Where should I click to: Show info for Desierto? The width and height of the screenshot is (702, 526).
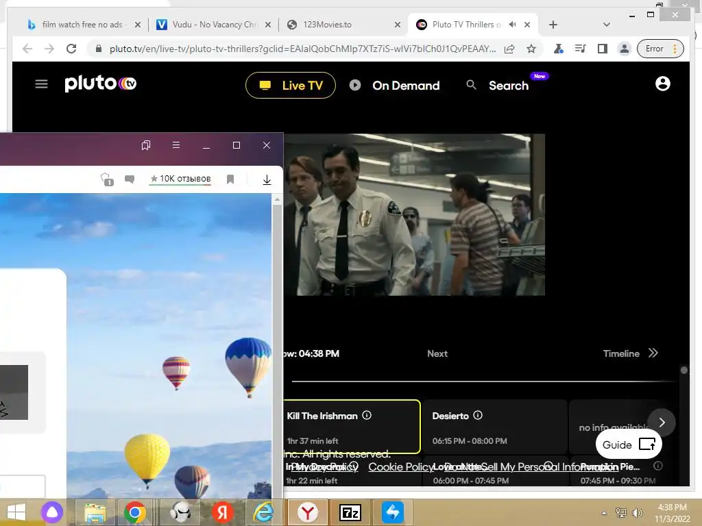pos(478,415)
